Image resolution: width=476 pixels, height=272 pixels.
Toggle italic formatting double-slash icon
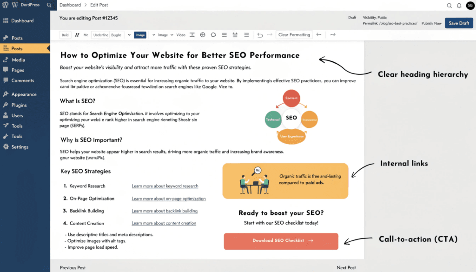[x=77, y=35]
